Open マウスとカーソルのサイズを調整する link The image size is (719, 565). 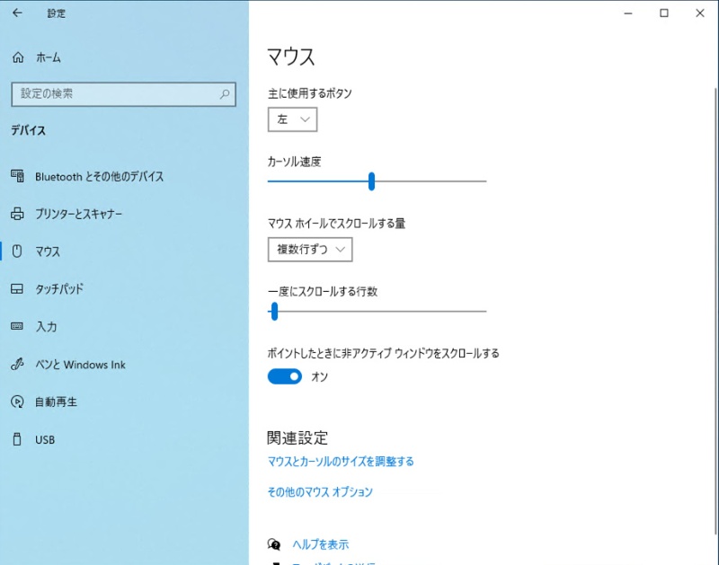click(341, 462)
